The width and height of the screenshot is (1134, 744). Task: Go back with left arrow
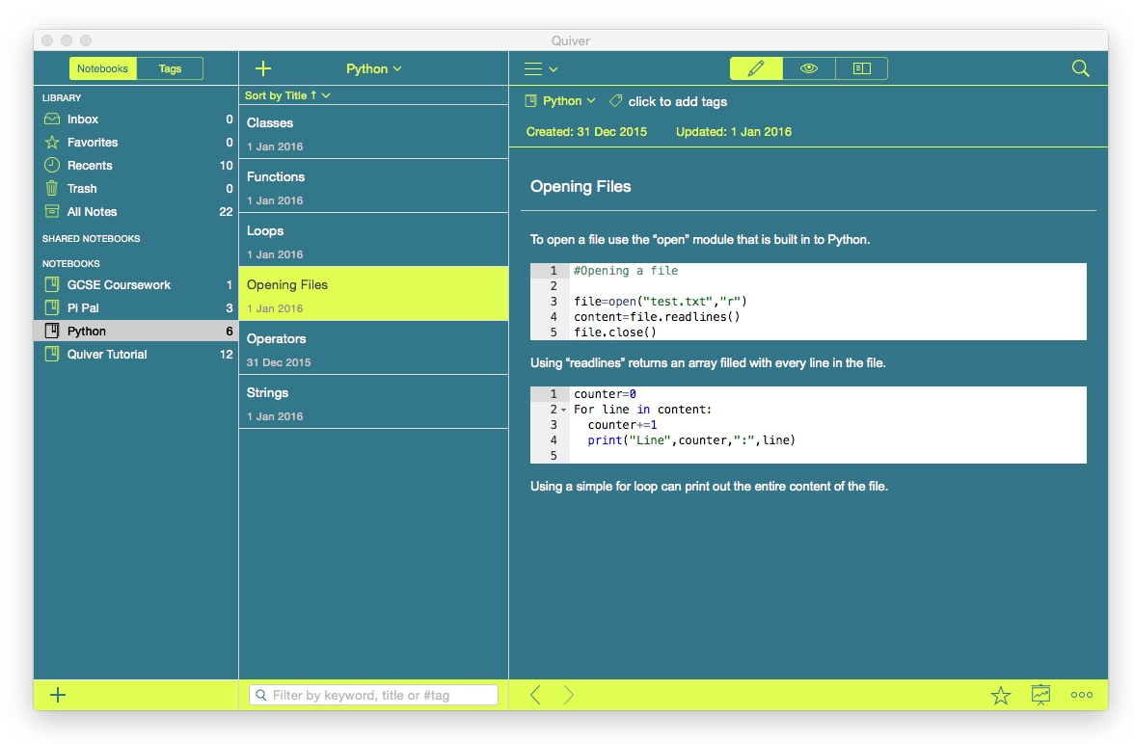535,695
